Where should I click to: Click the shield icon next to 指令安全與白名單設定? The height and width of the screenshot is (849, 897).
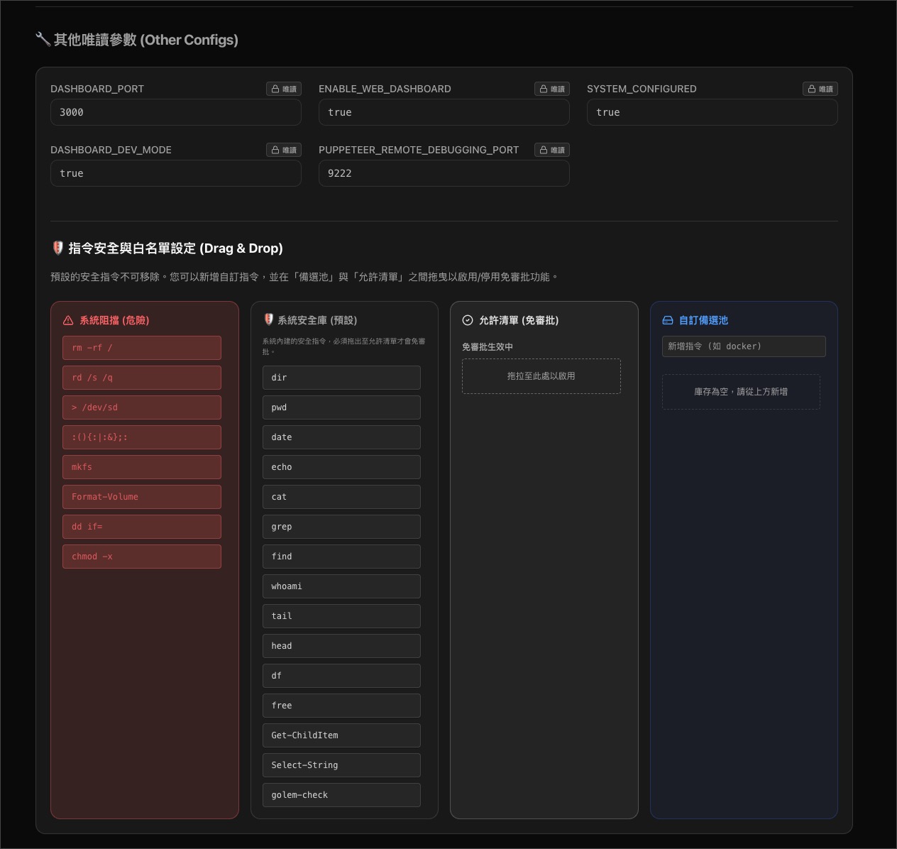(x=58, y=248)
